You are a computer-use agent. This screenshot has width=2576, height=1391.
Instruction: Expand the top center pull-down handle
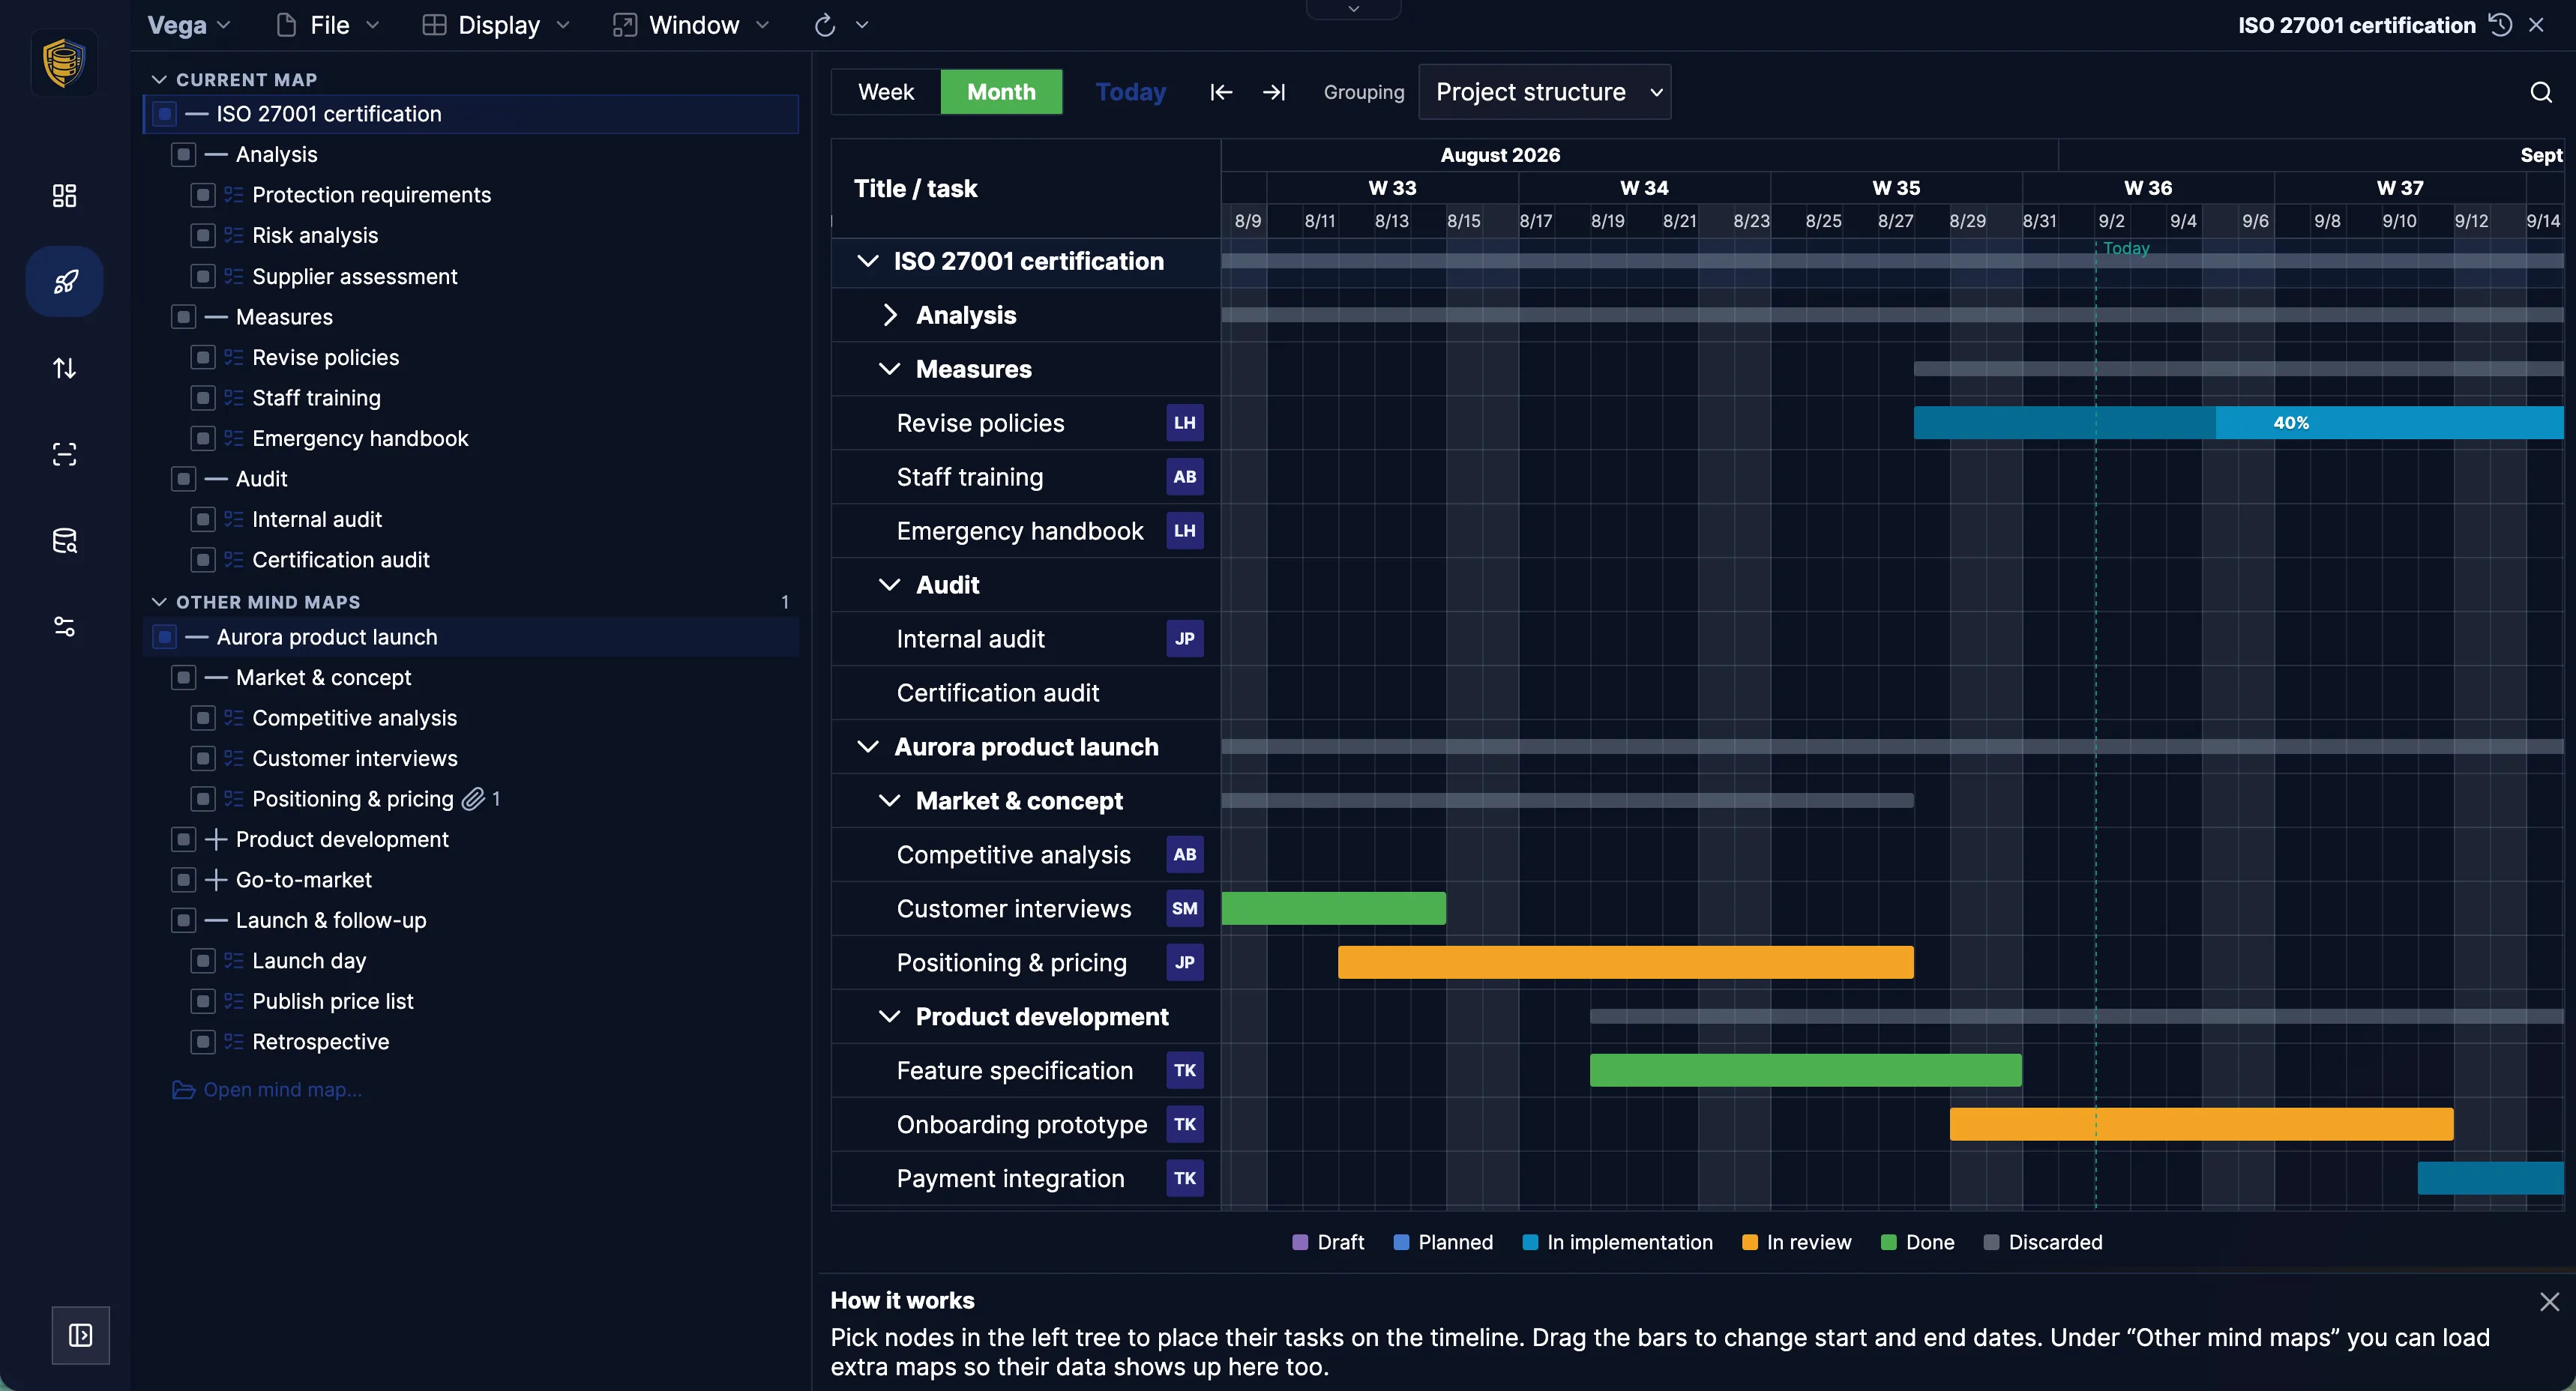[x=1353, y=9]
